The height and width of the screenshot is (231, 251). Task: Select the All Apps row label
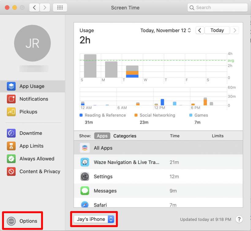pyautogui.click(x=103, y=148)
